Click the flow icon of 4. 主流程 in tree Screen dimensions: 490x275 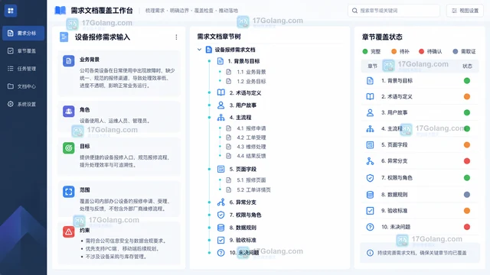coord(220,118)
